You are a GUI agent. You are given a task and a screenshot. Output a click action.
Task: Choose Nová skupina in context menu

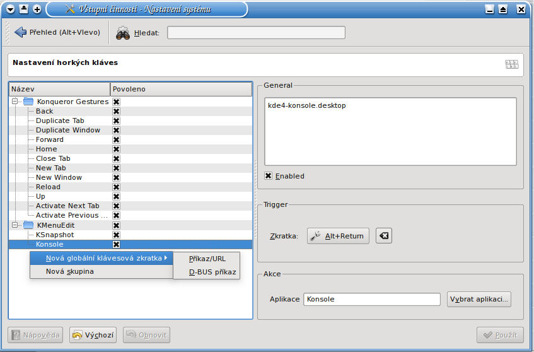coord(69,271)
